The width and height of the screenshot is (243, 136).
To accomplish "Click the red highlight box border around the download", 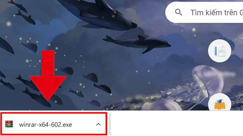I will coord(53,113).
